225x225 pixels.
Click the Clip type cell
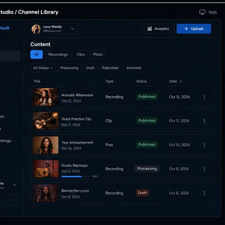pyautogui.click(x=109, y=121)
